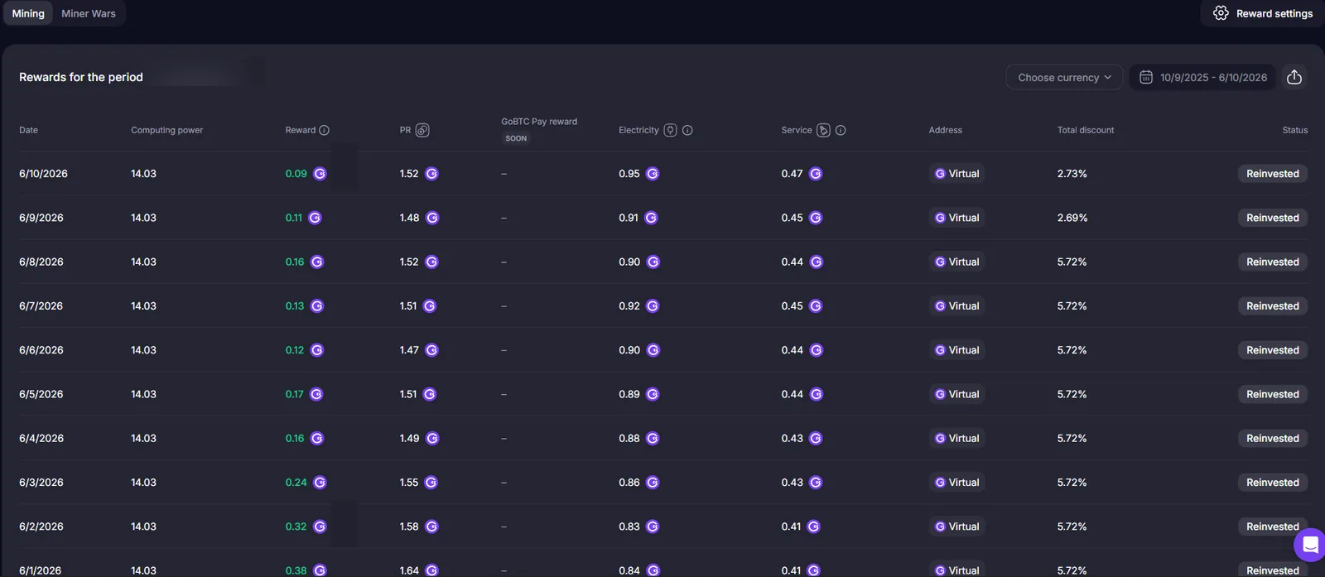
Task: Click the Computing power column header
Action: click(x=166, y=130)
